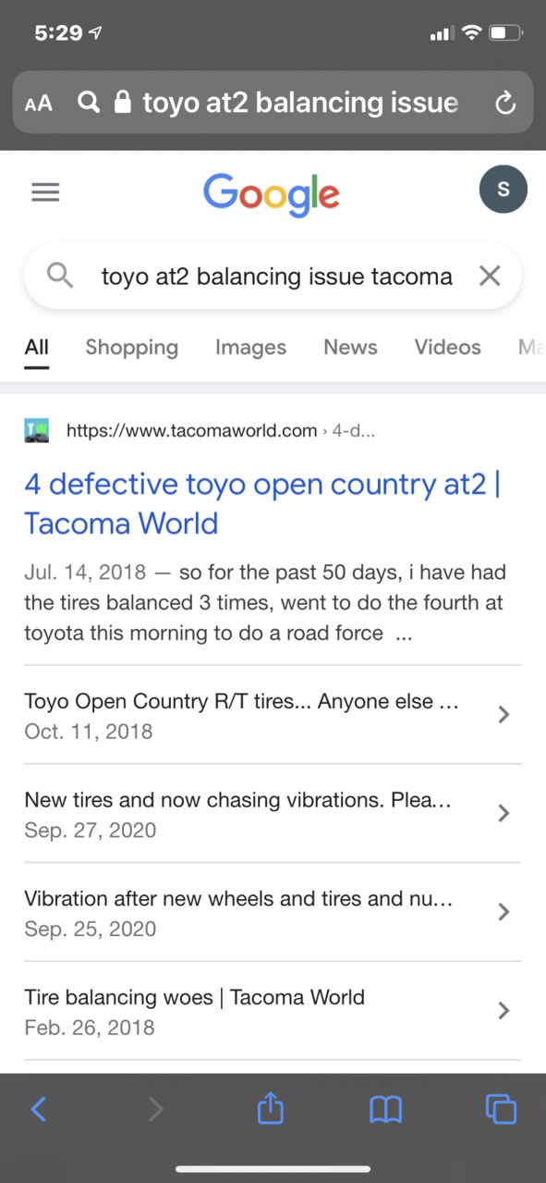Open 'Tire balancing woes' sub-result
The width and height of the screenshot is (546, 1183).
(x=273, y=1011)
